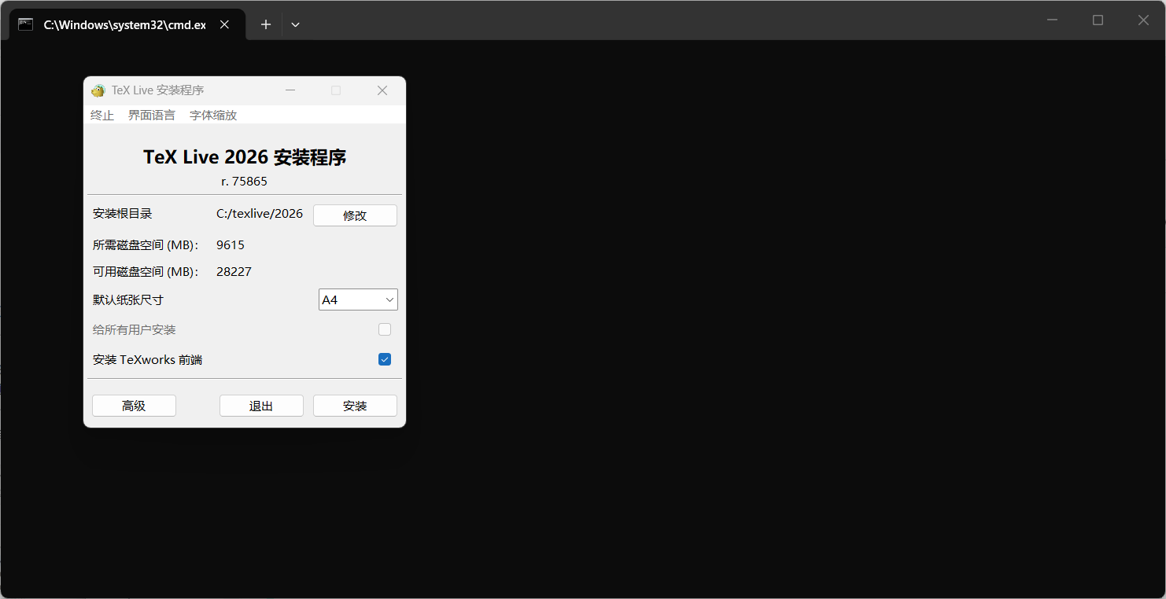Click the r. 75865 revision text
Image resolution: width=1166 pixels, height=599 pixels.
click(x=245, y=182)
